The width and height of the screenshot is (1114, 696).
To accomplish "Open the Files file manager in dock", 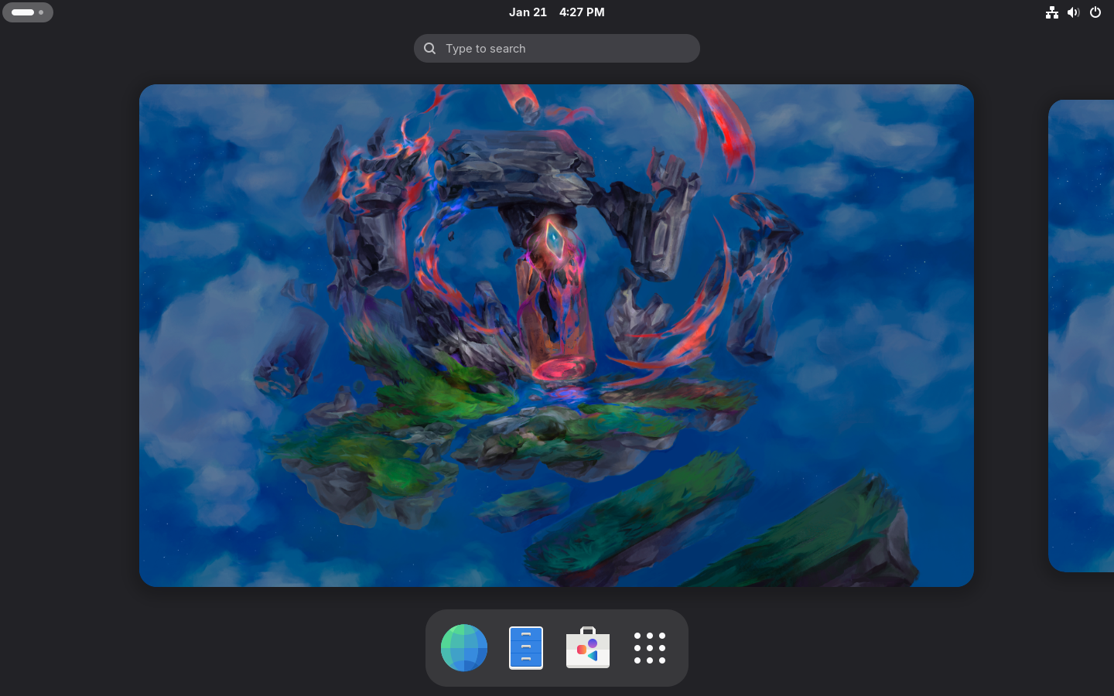I will coord(526,648).
